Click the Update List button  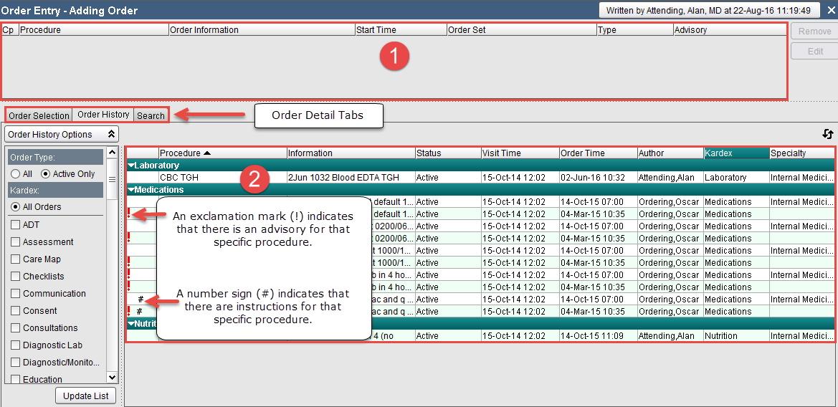tap(85, 396)
